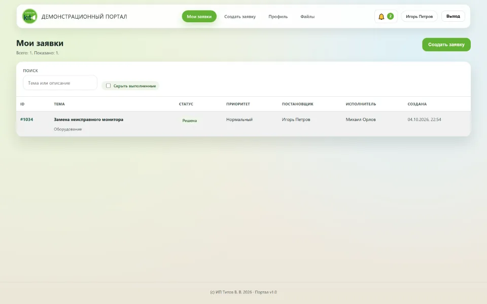Click the footer text 'ИП Титов В. В. 2026'
The height and width of the screenshot is (304, 487).
coord(234,292)
